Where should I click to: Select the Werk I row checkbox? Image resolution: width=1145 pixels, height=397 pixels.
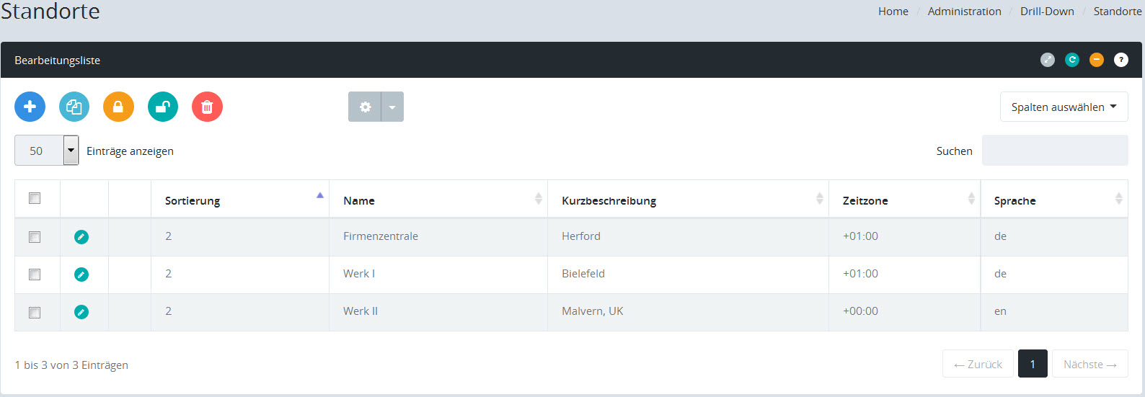tap(35, 275)
